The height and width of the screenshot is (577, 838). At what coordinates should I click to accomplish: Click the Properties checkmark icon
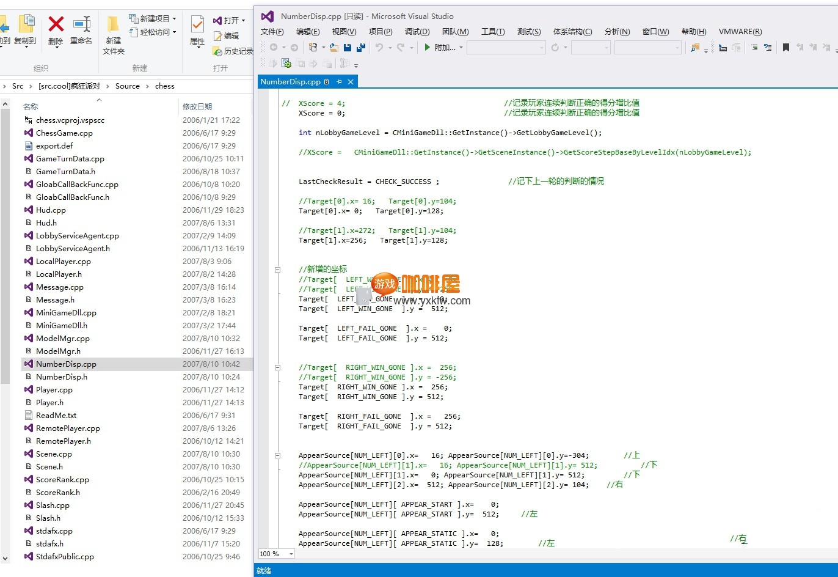[197, 25]
